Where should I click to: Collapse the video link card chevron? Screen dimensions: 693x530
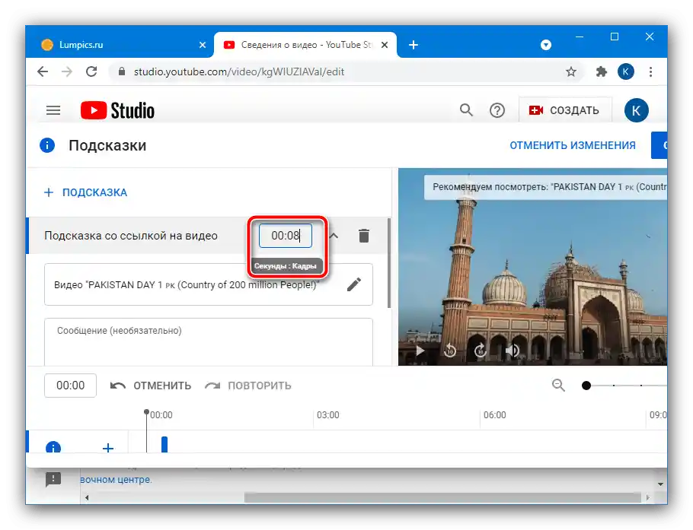334,236
